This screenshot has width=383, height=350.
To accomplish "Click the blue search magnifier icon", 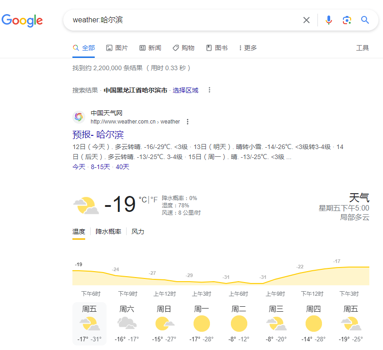I will coord(365,20).
